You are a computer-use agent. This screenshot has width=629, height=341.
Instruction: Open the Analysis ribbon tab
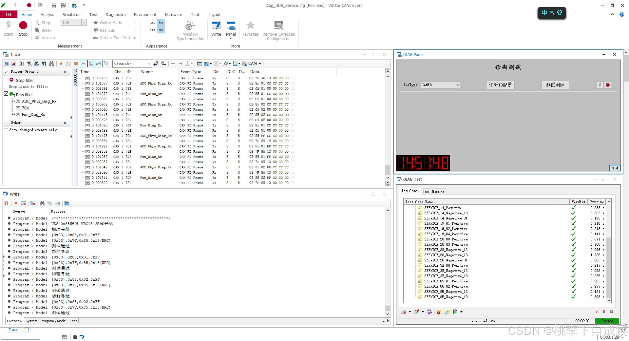[47, 14]
